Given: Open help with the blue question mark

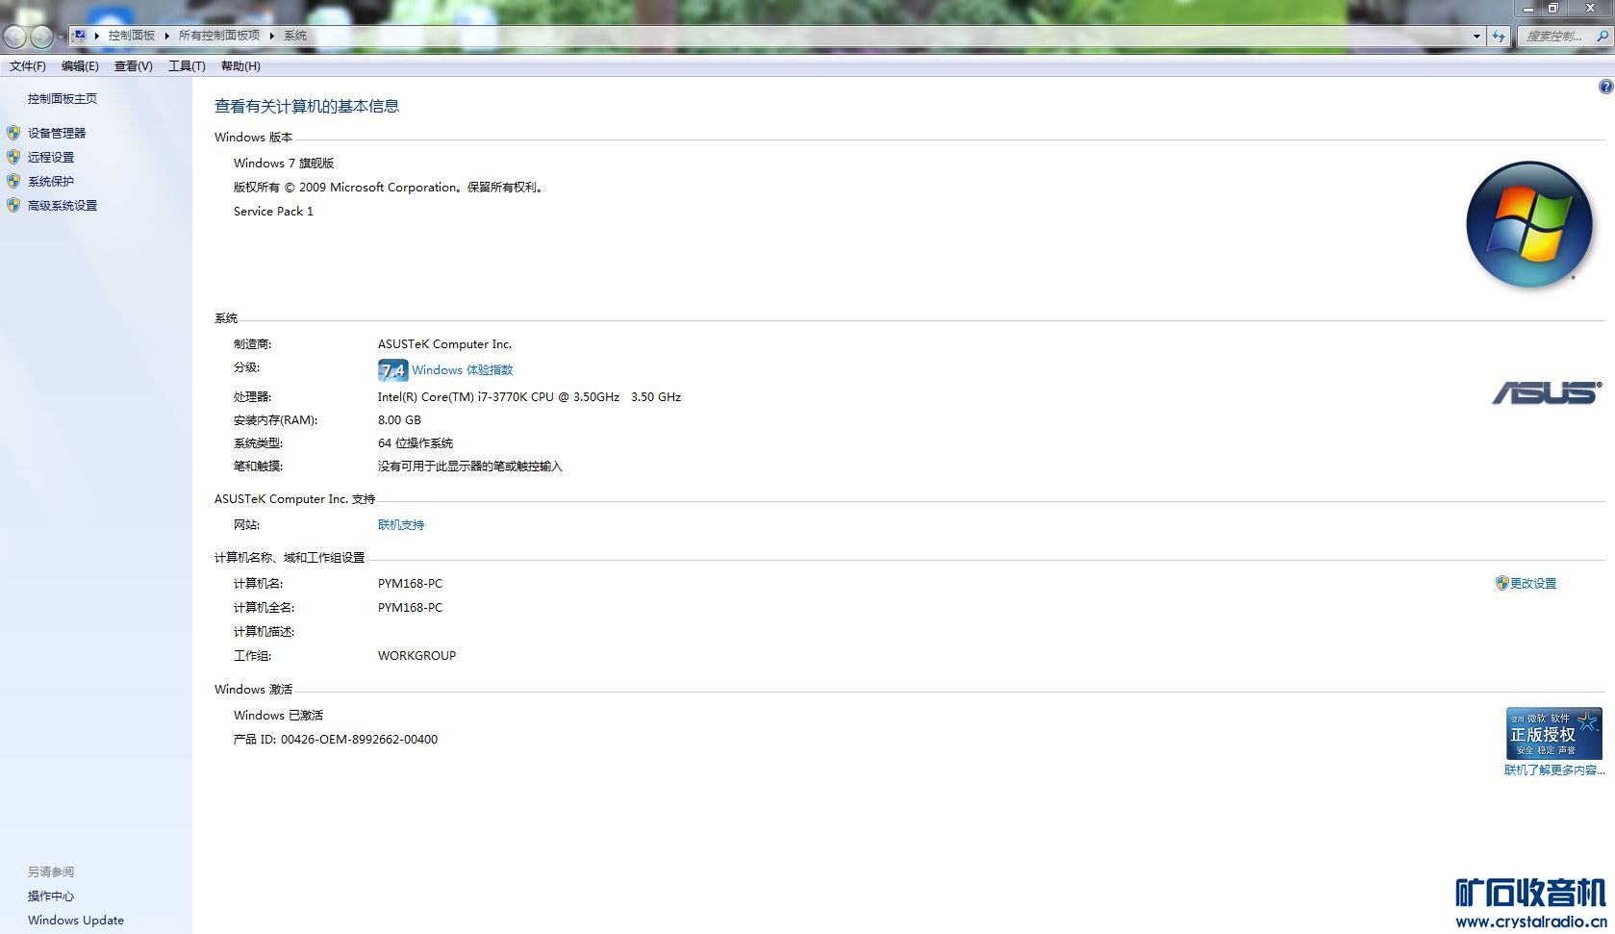Looking at the screenshot, I should click(1605, 87).
